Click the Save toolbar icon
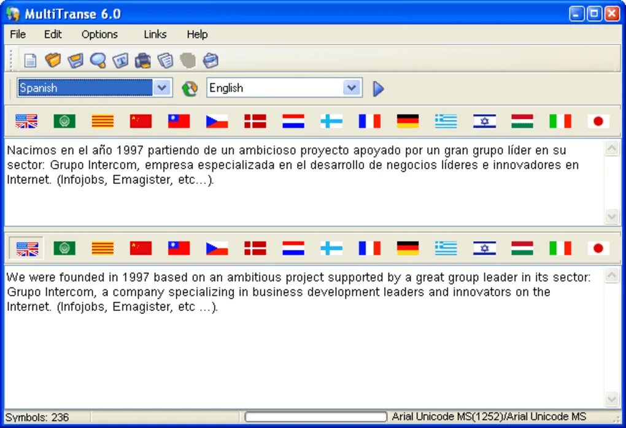Viewport: 626px width, 428px height. (x=75, y=61)
